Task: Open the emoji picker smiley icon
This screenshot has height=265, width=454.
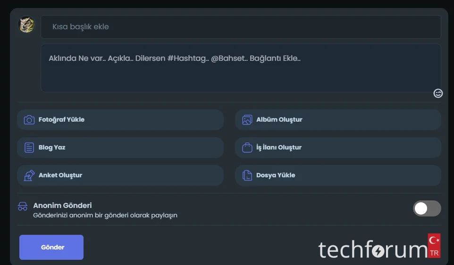Action: click(438, 93)
